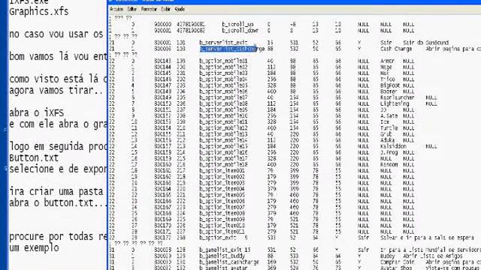Click the b_option_mobile05 entry
This screenshot has width=481, height=270.
pos(223,85)
